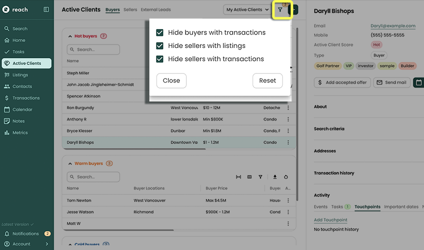Download the Warm buyers list

click(x=275, y=177)
